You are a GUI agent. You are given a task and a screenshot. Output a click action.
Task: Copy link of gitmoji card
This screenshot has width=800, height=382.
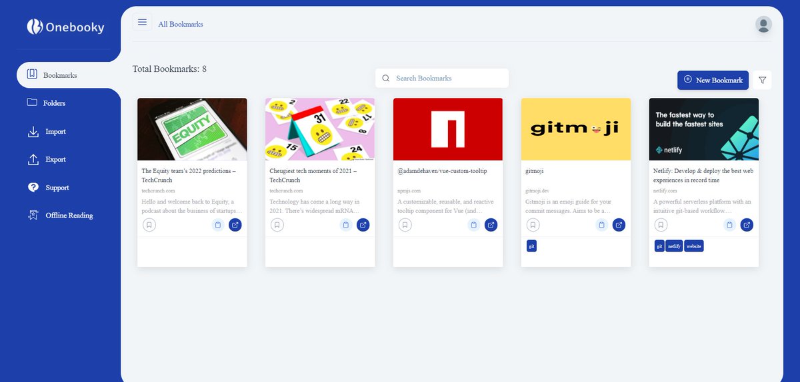click(601, 225)
